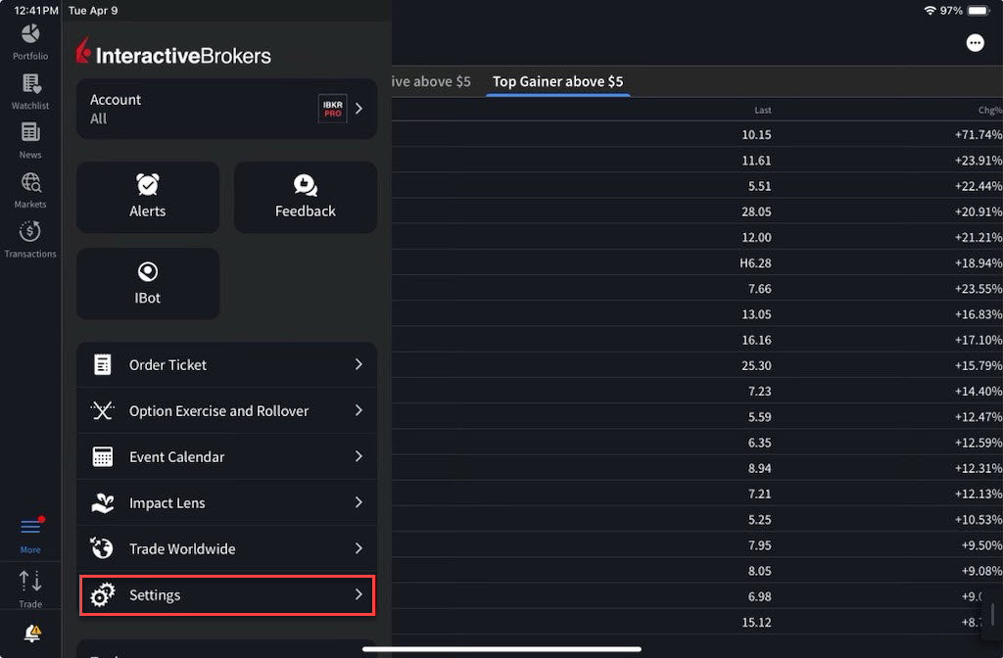Tap the 12:41 PM clock
This screenshot has height=658, width=1003.
pos(36,10)
